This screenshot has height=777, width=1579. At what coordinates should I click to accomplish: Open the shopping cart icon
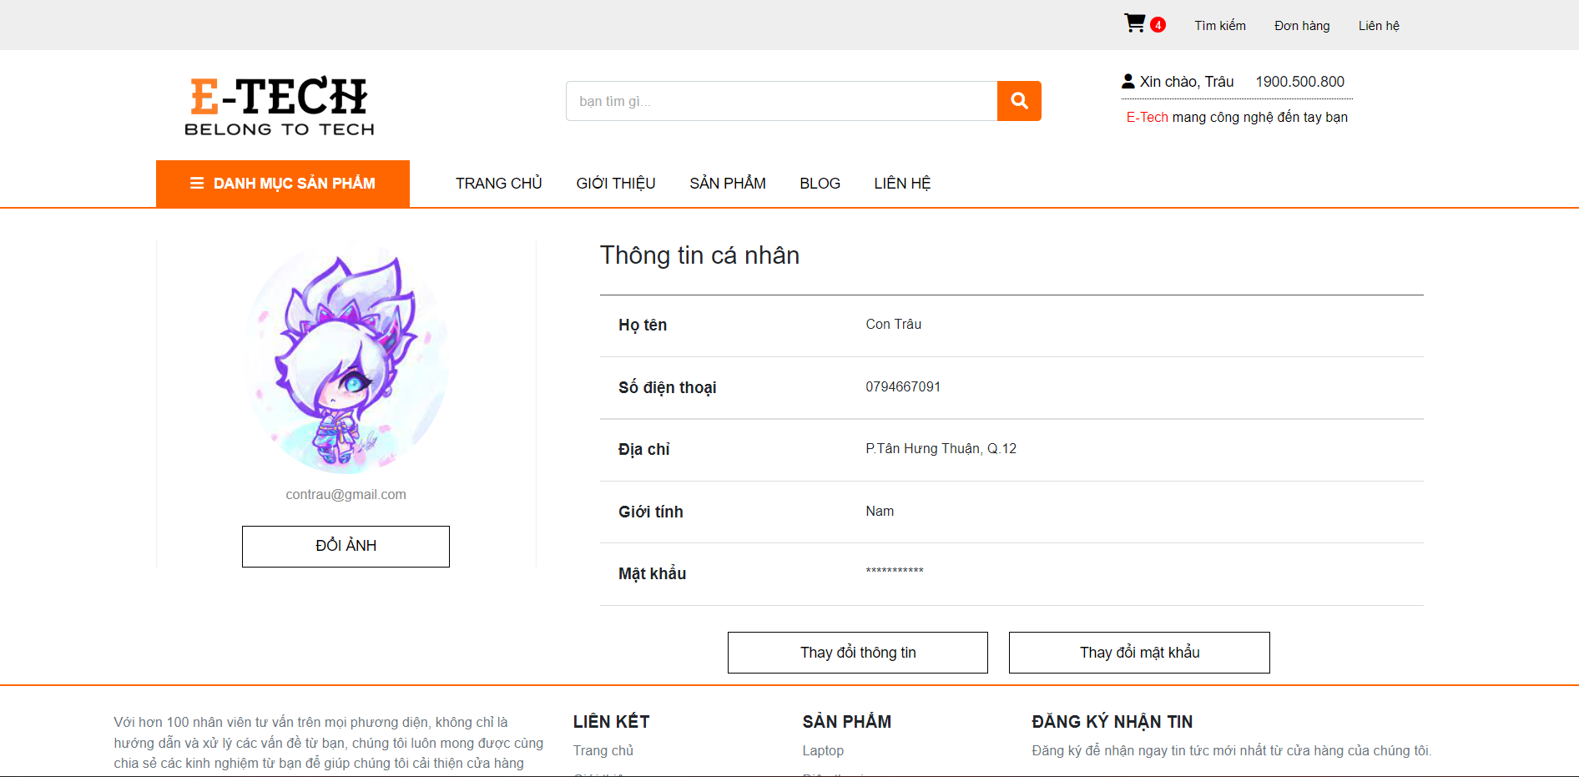pyautogui.click(x=1133, y=24)
